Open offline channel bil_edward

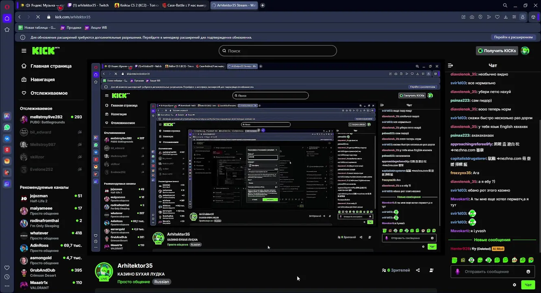click(x=51, y=132)
